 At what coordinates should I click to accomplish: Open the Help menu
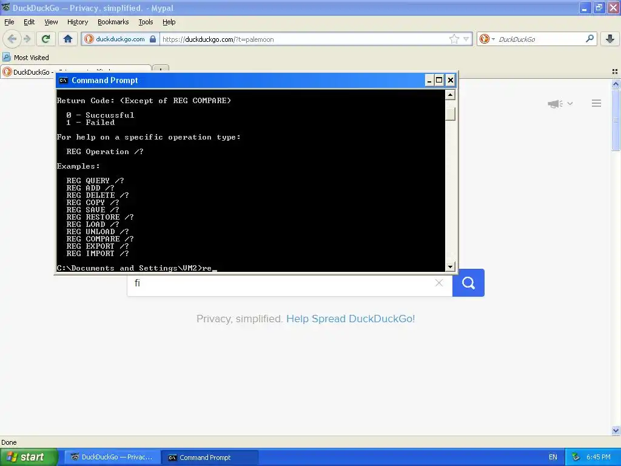(169, 22)
